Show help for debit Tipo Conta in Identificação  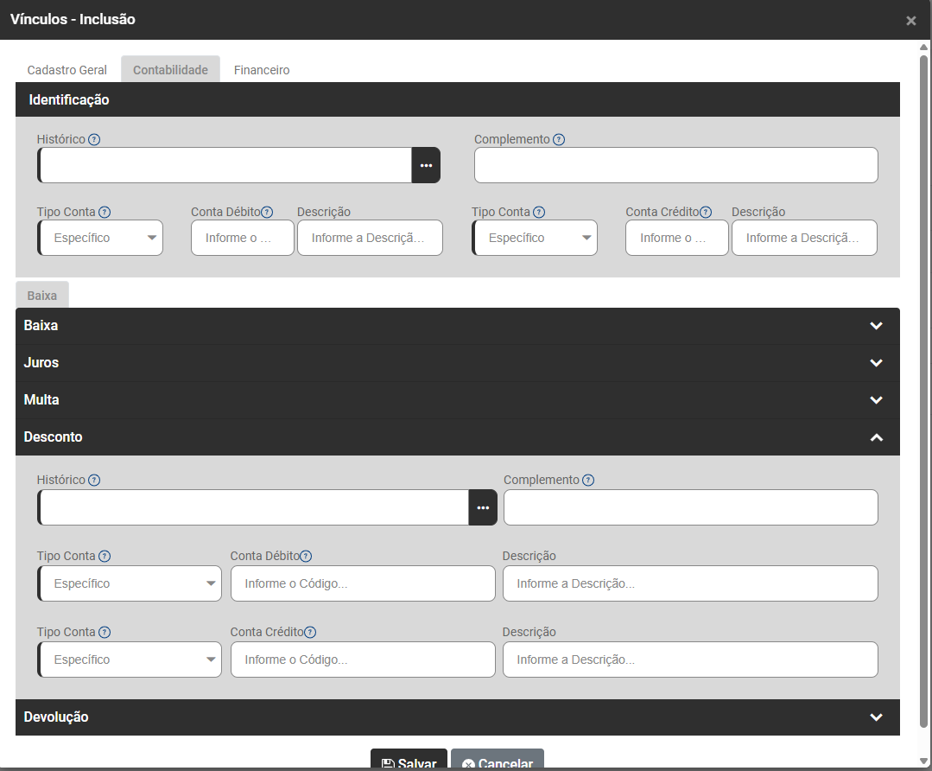(105, 212)
